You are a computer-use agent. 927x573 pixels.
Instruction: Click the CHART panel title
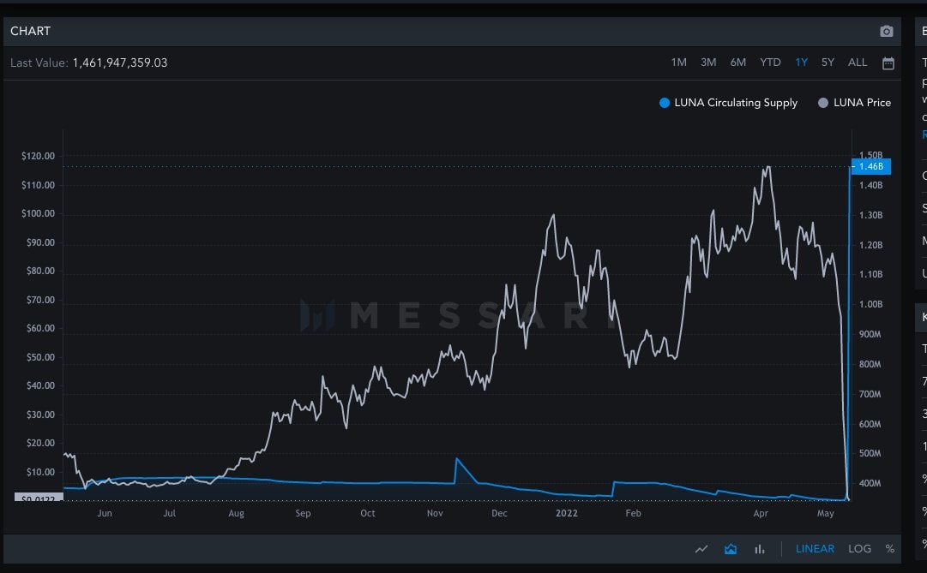pyautogui.click(x=30, y=32)
